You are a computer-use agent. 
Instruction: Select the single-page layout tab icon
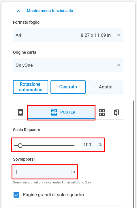[x=20, y=112]
